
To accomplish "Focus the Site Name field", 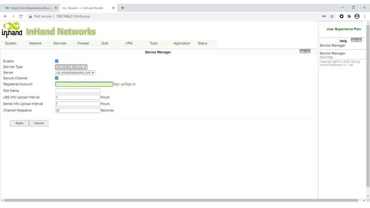I will coord(78,91).
